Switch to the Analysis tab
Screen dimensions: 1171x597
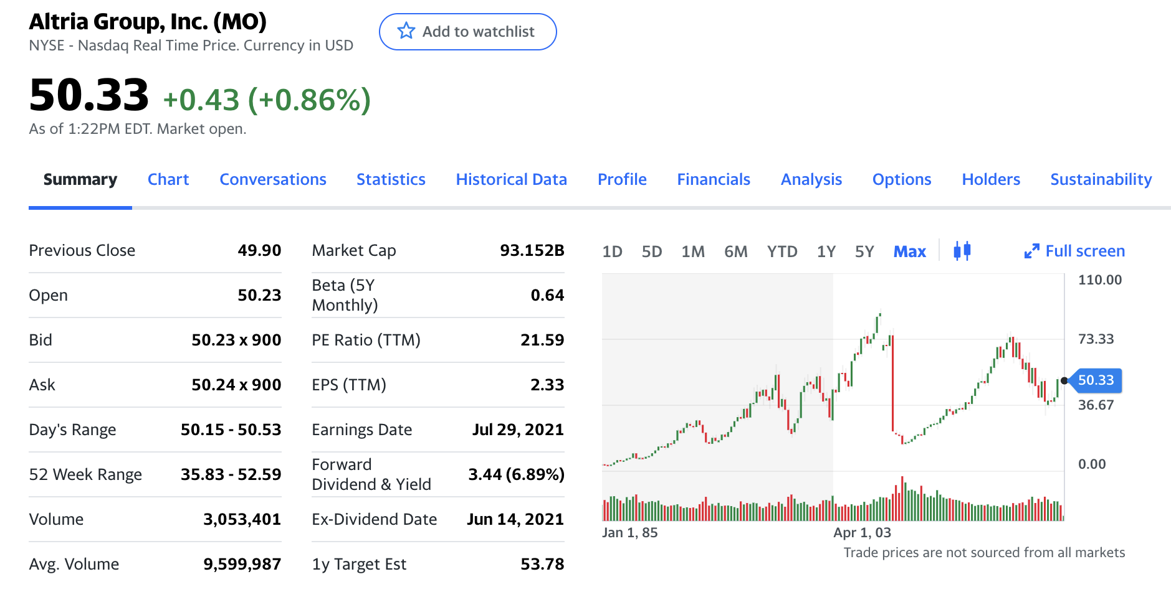[811, 179]
